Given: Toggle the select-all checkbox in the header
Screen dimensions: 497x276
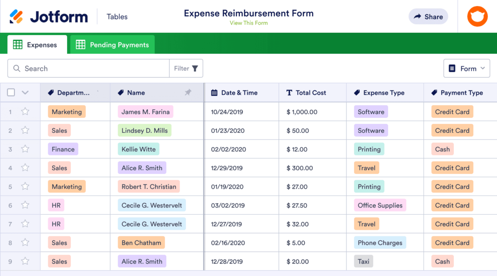Looking at the screenshot, I should point(11,92).
